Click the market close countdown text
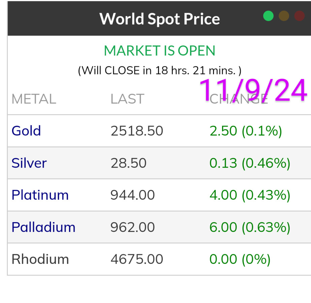311x303 pixels. click(159, 70)
